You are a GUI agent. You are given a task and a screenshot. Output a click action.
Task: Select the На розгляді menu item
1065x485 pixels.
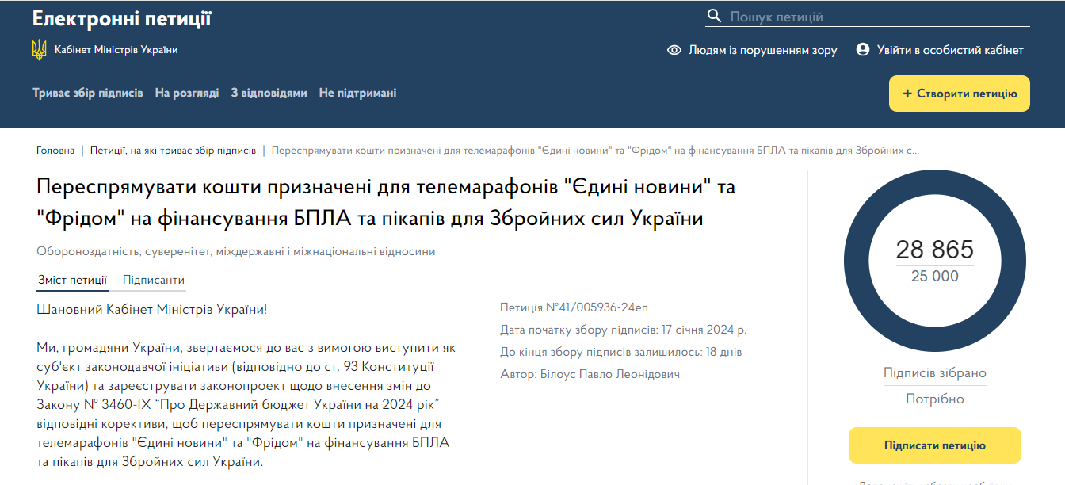click(187, 93)
